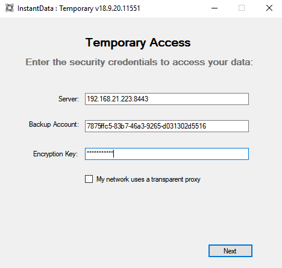Close the Temporary Access dialog window
The image size is (282, 268).
coord(269,8)
